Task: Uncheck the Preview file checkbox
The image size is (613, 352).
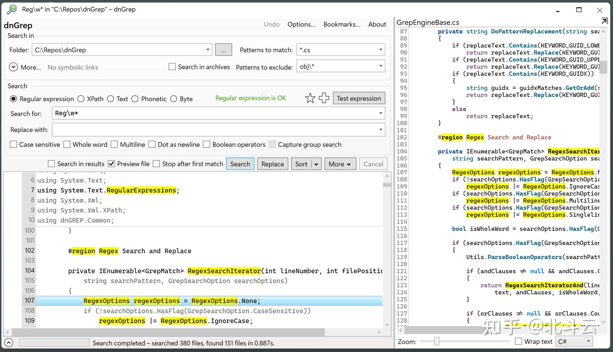Action: coord(112,164)
